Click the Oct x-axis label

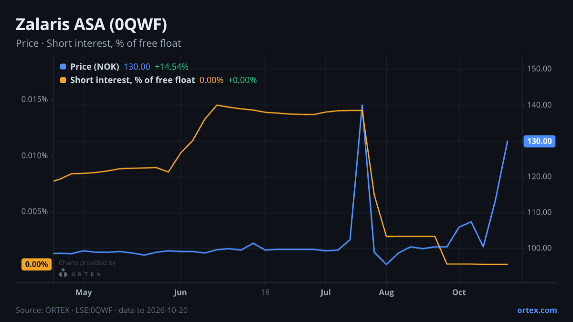coord(459,292)
